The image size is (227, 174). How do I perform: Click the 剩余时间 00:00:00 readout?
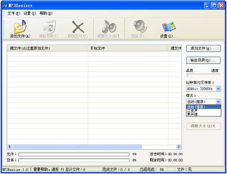166,160
